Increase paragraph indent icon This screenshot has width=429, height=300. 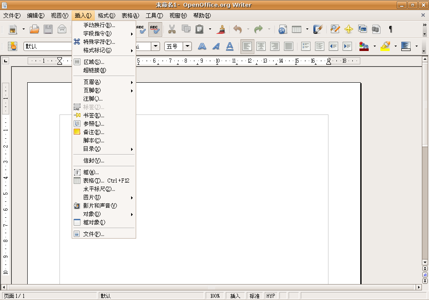(x=347, y=46)
